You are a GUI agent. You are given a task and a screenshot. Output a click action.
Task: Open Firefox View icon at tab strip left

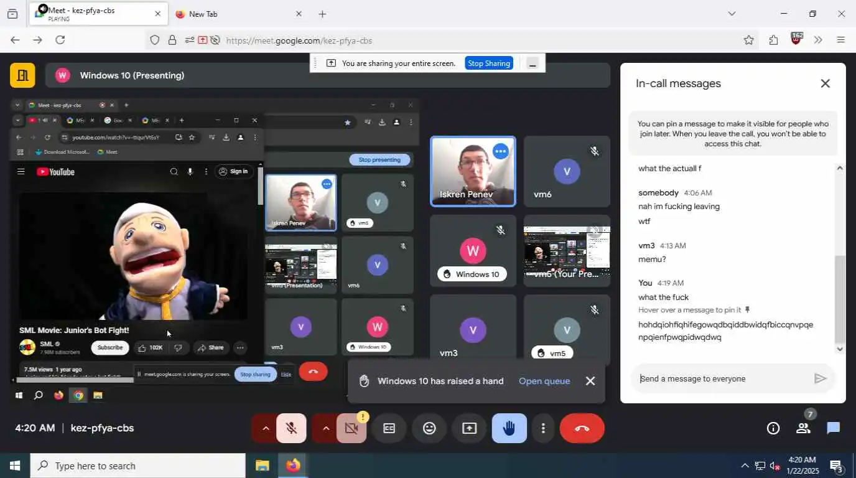click(x=12, y=14)
